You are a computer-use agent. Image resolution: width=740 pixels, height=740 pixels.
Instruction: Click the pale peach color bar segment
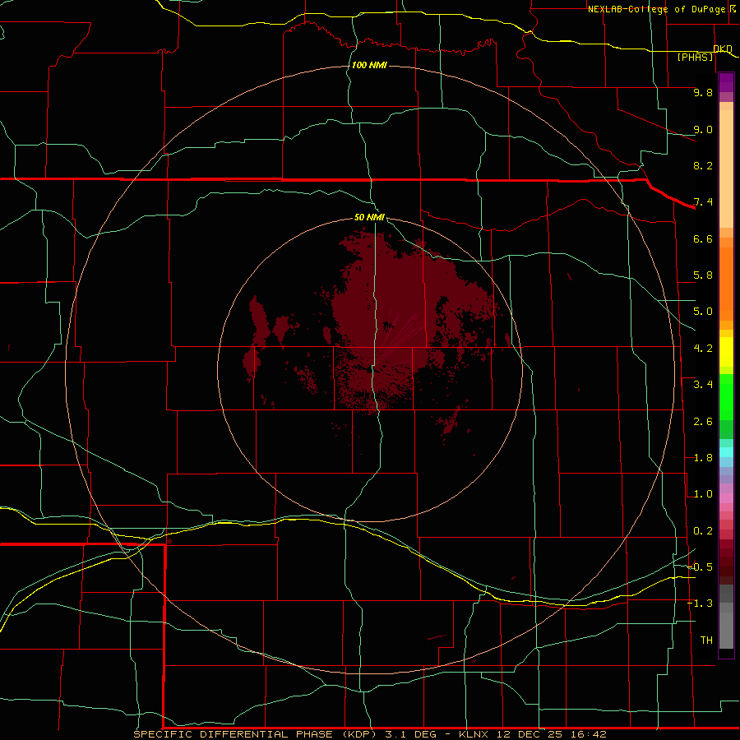point(726,169)
